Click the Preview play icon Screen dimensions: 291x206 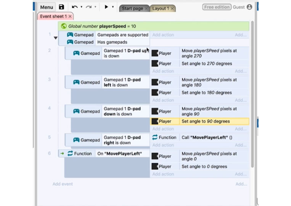click(106, 7)
